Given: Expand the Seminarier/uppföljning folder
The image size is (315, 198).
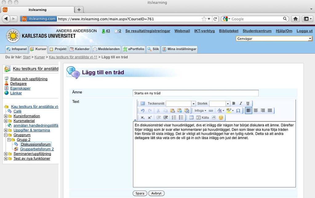Looking at the screenshot, I should (6, 154).
